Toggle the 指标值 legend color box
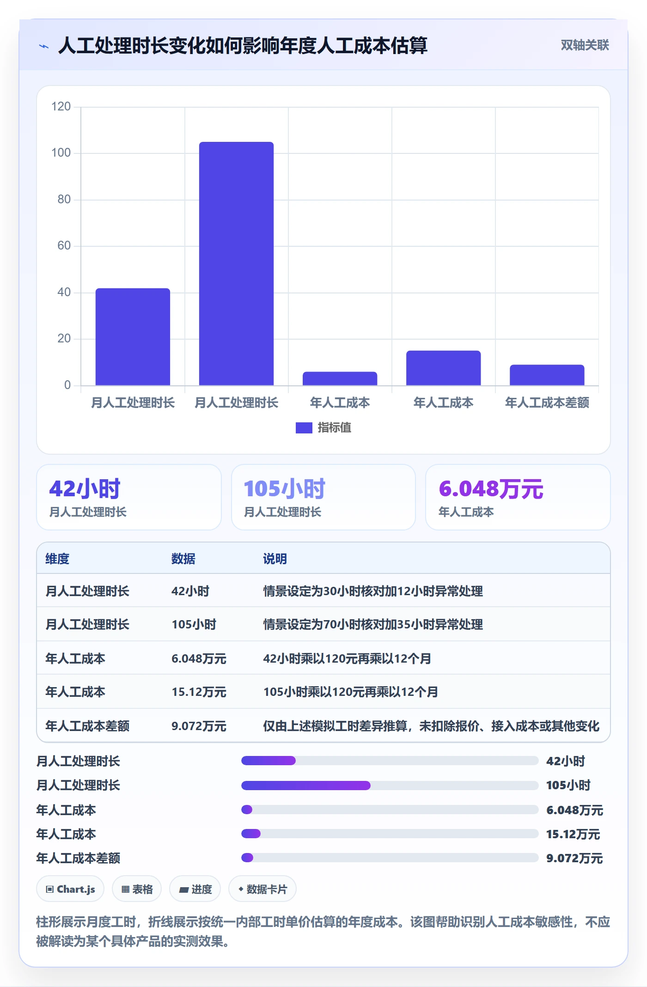 304,427
